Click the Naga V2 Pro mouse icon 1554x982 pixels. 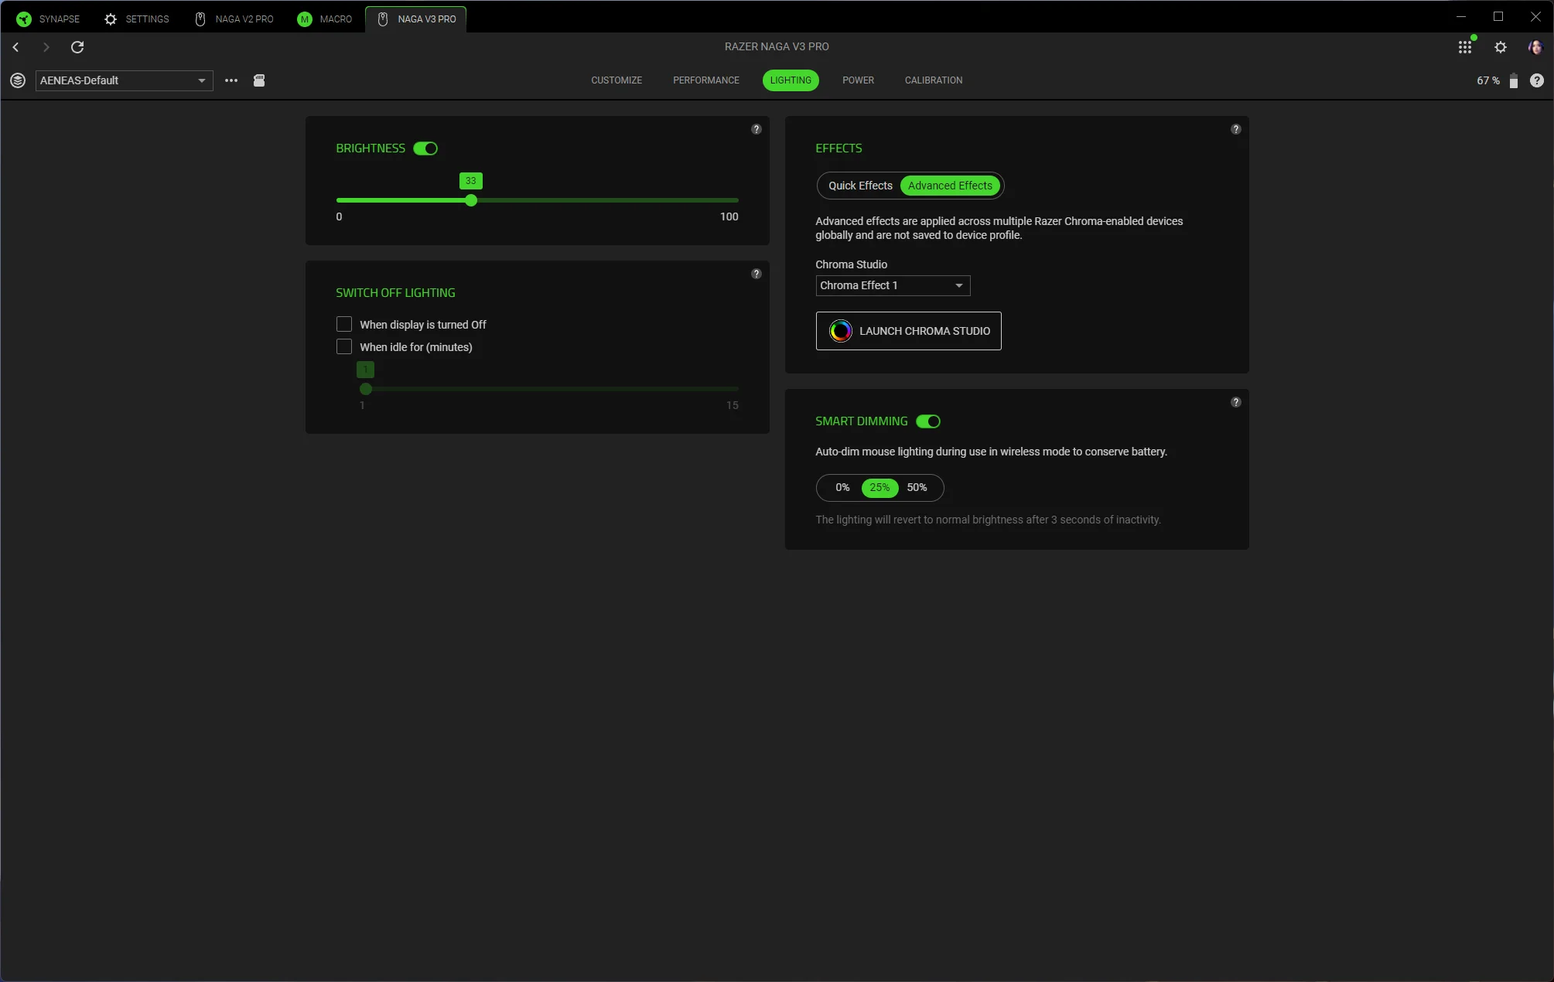200,19
